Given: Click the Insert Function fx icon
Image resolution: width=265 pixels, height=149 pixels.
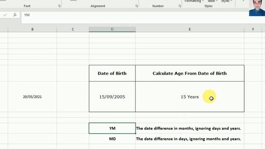Looking at the screenshot, I should [x=15, y=15].
